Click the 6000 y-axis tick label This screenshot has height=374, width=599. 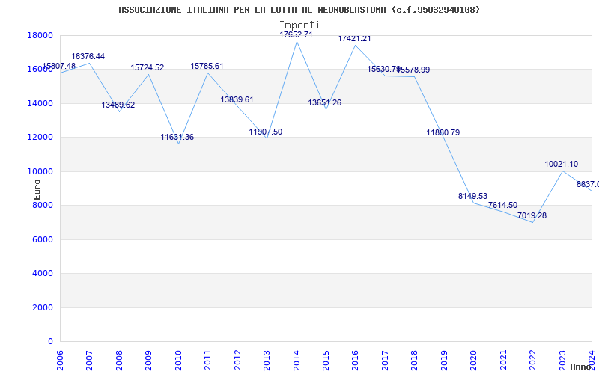43,239
